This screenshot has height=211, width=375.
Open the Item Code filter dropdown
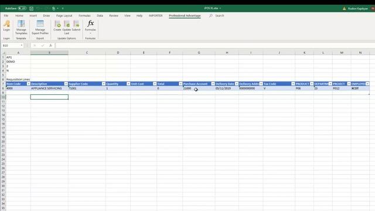pos(29,84)
